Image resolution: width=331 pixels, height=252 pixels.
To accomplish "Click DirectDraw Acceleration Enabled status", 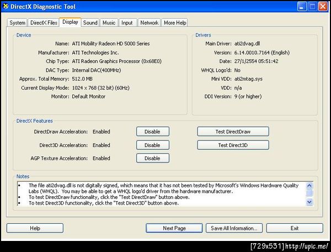I will click(102, 132).
